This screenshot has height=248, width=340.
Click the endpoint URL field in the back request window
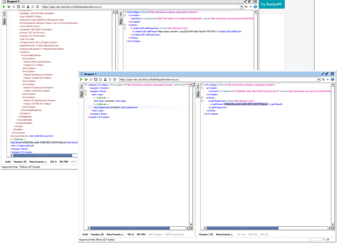141,7
